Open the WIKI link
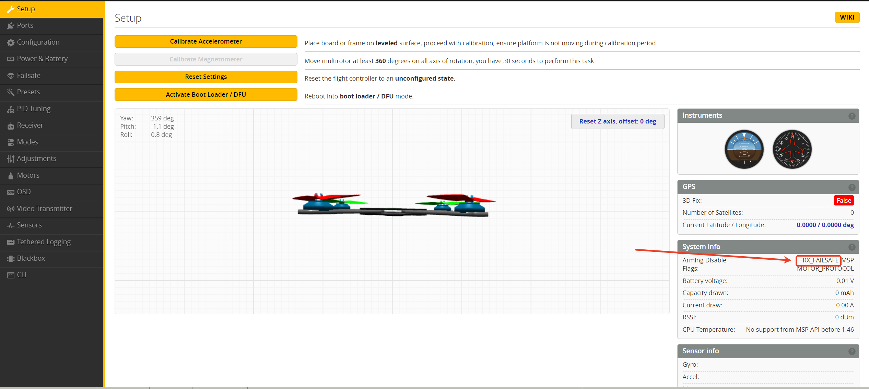This screenshot has height=389, width=869. 847,17
